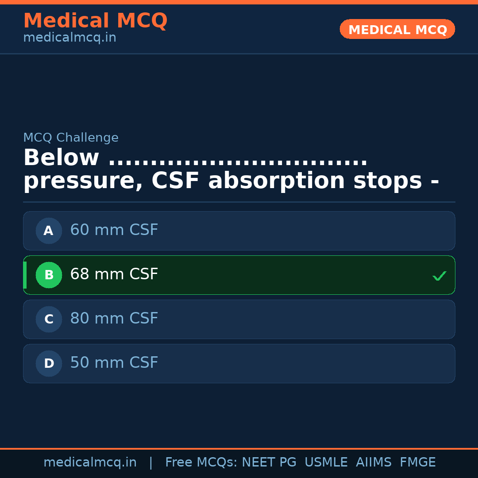
Task: Click the Free MCQs label in footer
Action: click(201, 463)
